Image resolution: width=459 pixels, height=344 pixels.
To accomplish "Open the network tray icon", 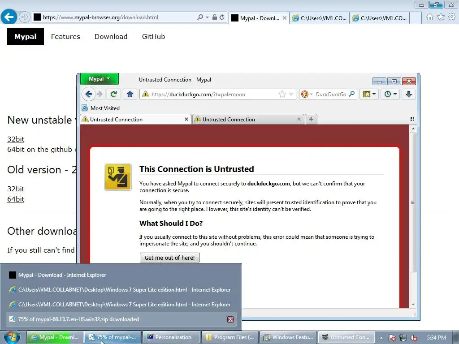I will click(403, 338).
